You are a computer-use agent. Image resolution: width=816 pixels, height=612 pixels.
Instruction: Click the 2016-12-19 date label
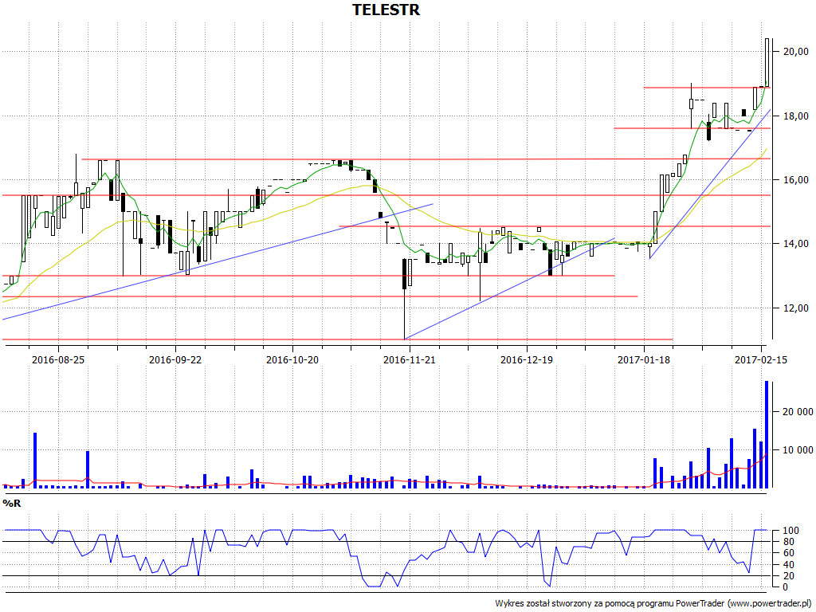click(527, 359)
